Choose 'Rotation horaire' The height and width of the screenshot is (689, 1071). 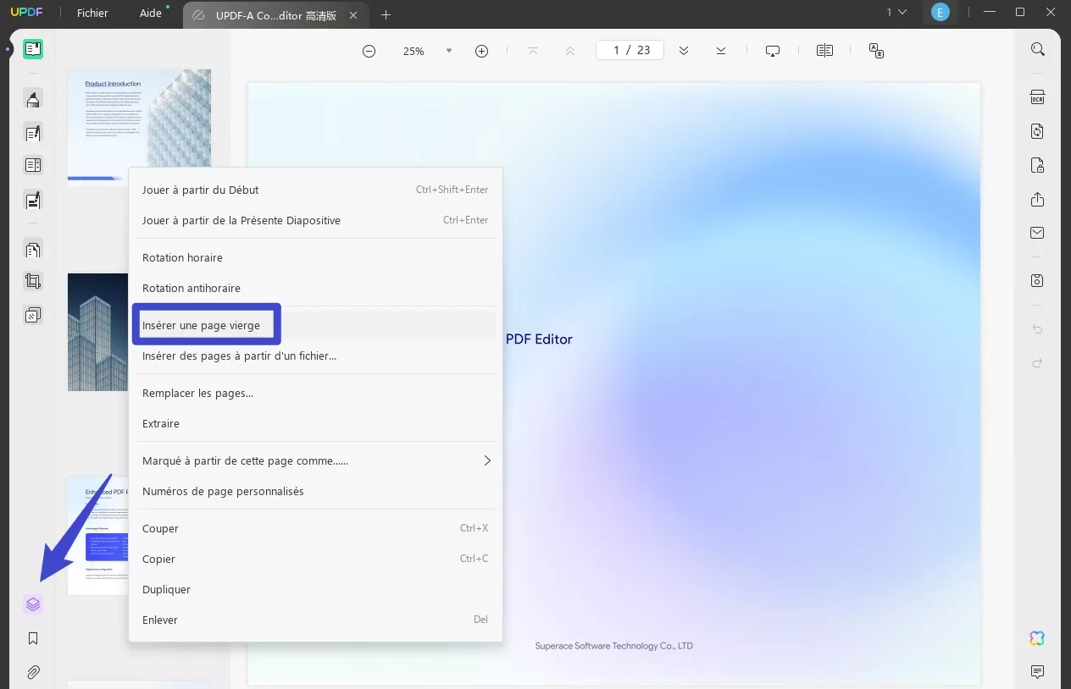tap(315, 257)
